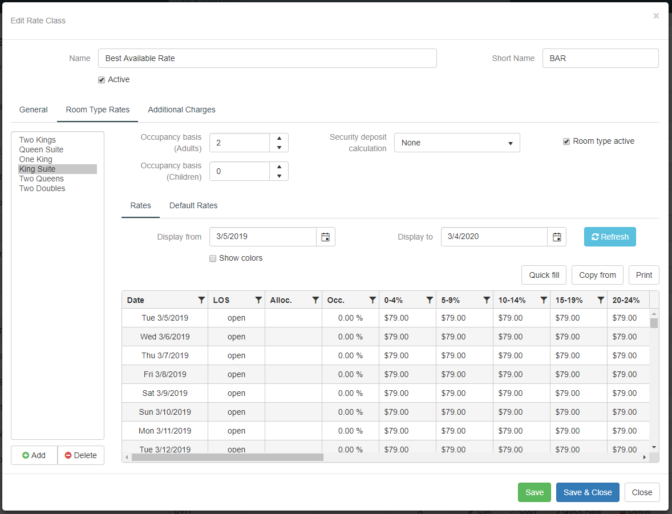Click the Short Name input field
Screen dimensions: 672x514
click(x=601, y=58)
